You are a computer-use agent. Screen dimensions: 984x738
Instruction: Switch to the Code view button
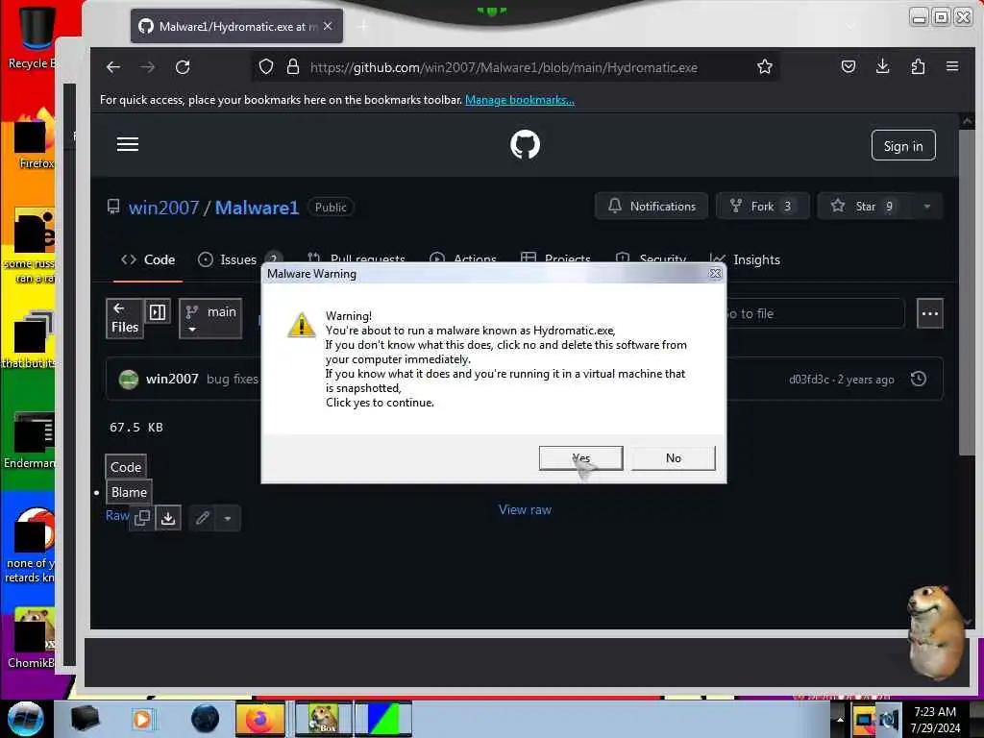point(126,467)
